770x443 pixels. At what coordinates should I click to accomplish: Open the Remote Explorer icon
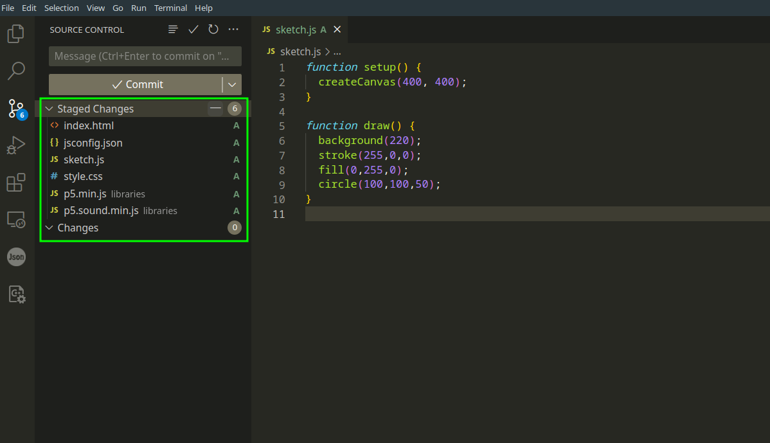tap(16, 220)
